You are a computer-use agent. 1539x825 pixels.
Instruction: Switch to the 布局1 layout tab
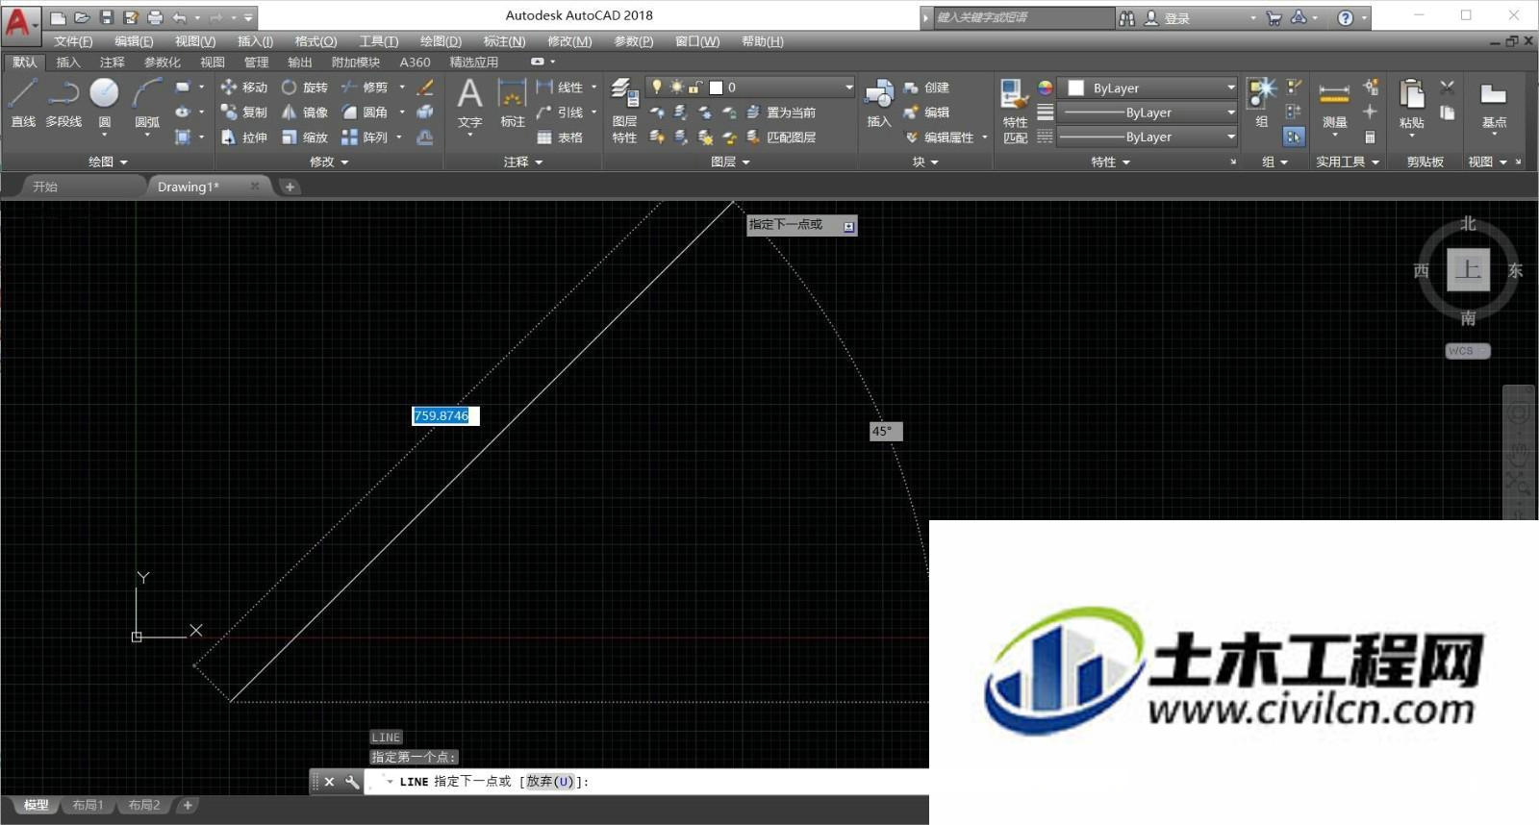(x=88, y=805)
